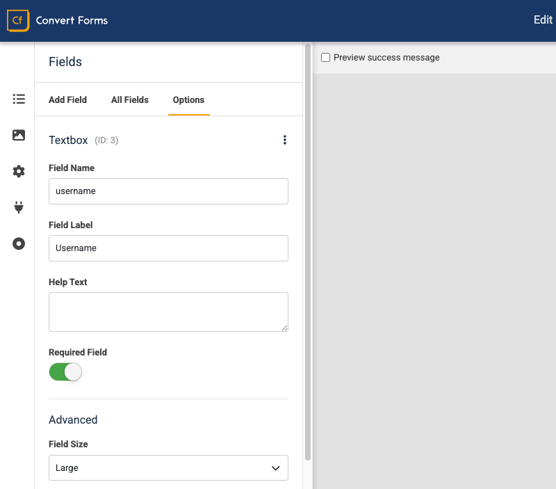Screen dimensions: 556x489
Task: Click the Required Field label
Action: (x=78, y=353)
